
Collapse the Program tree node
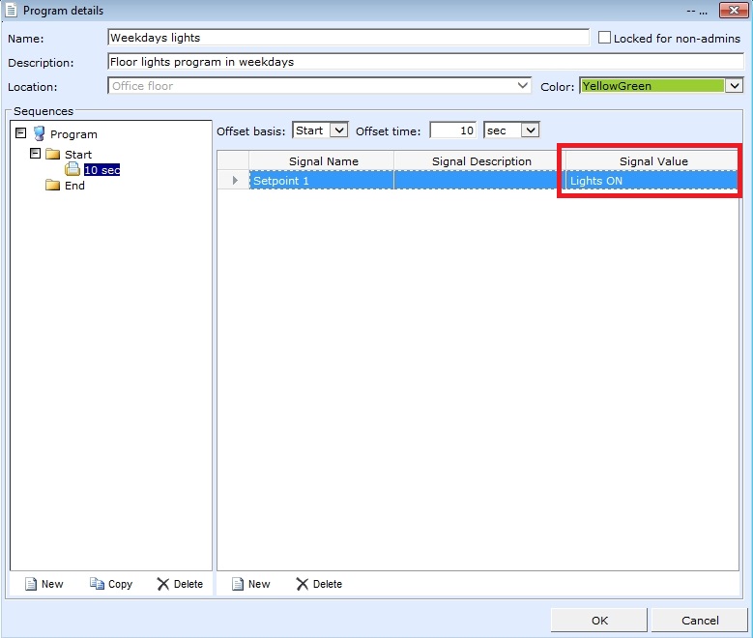tap(21, 133)
